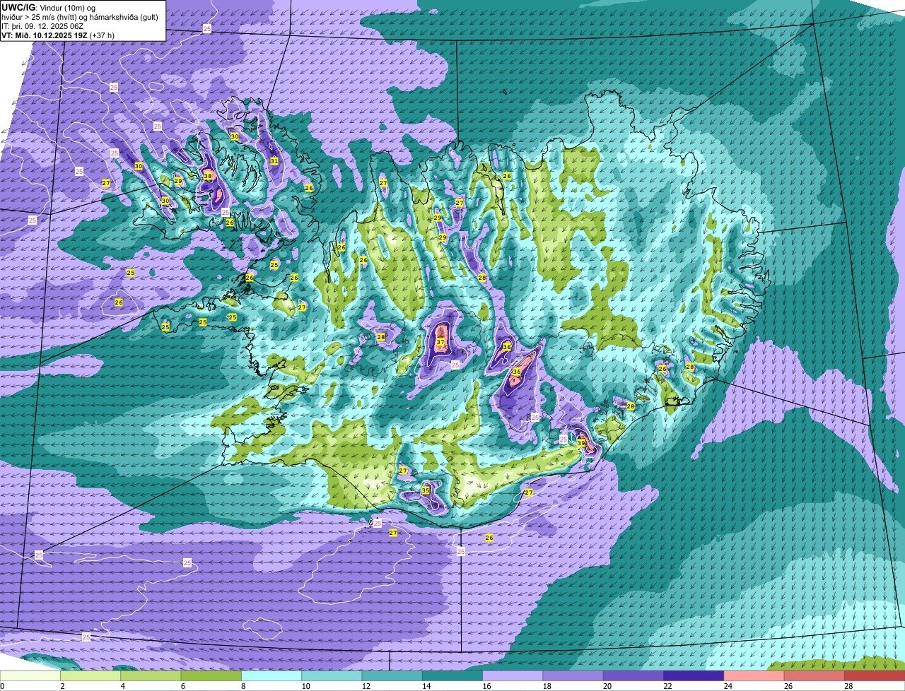
Task: Pick the 18–20 m/s purple legend swatch
Action: [573, 676]
